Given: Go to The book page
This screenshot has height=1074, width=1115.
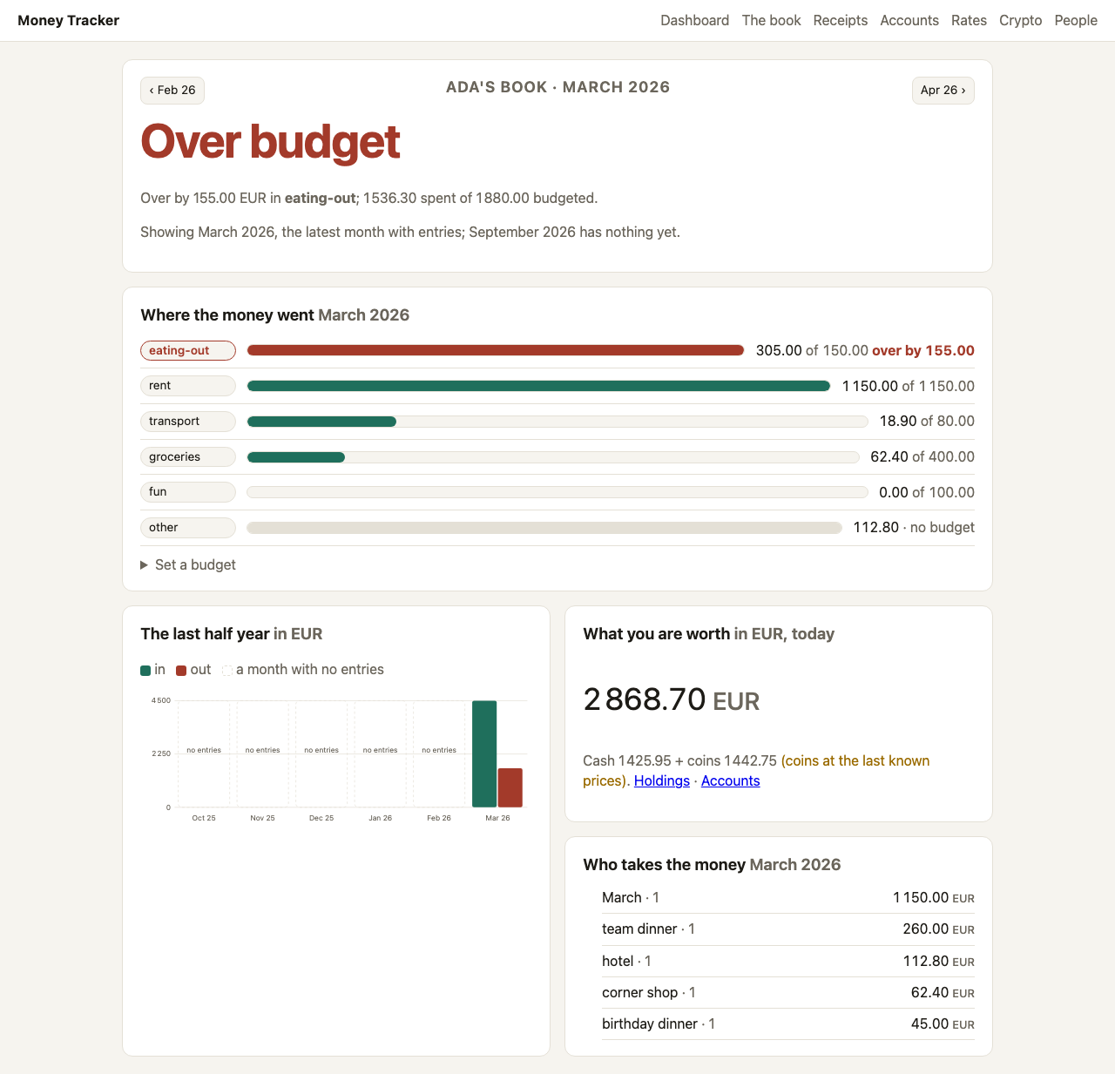Looking at the screenshot, I should pyautogui.click(x=771, y=20).
